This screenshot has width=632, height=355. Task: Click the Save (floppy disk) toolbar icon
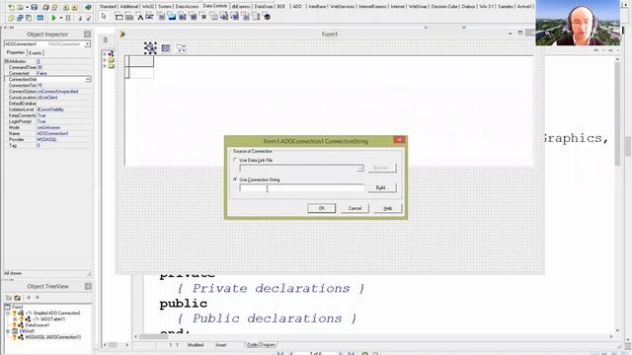[x=35, y=7]
